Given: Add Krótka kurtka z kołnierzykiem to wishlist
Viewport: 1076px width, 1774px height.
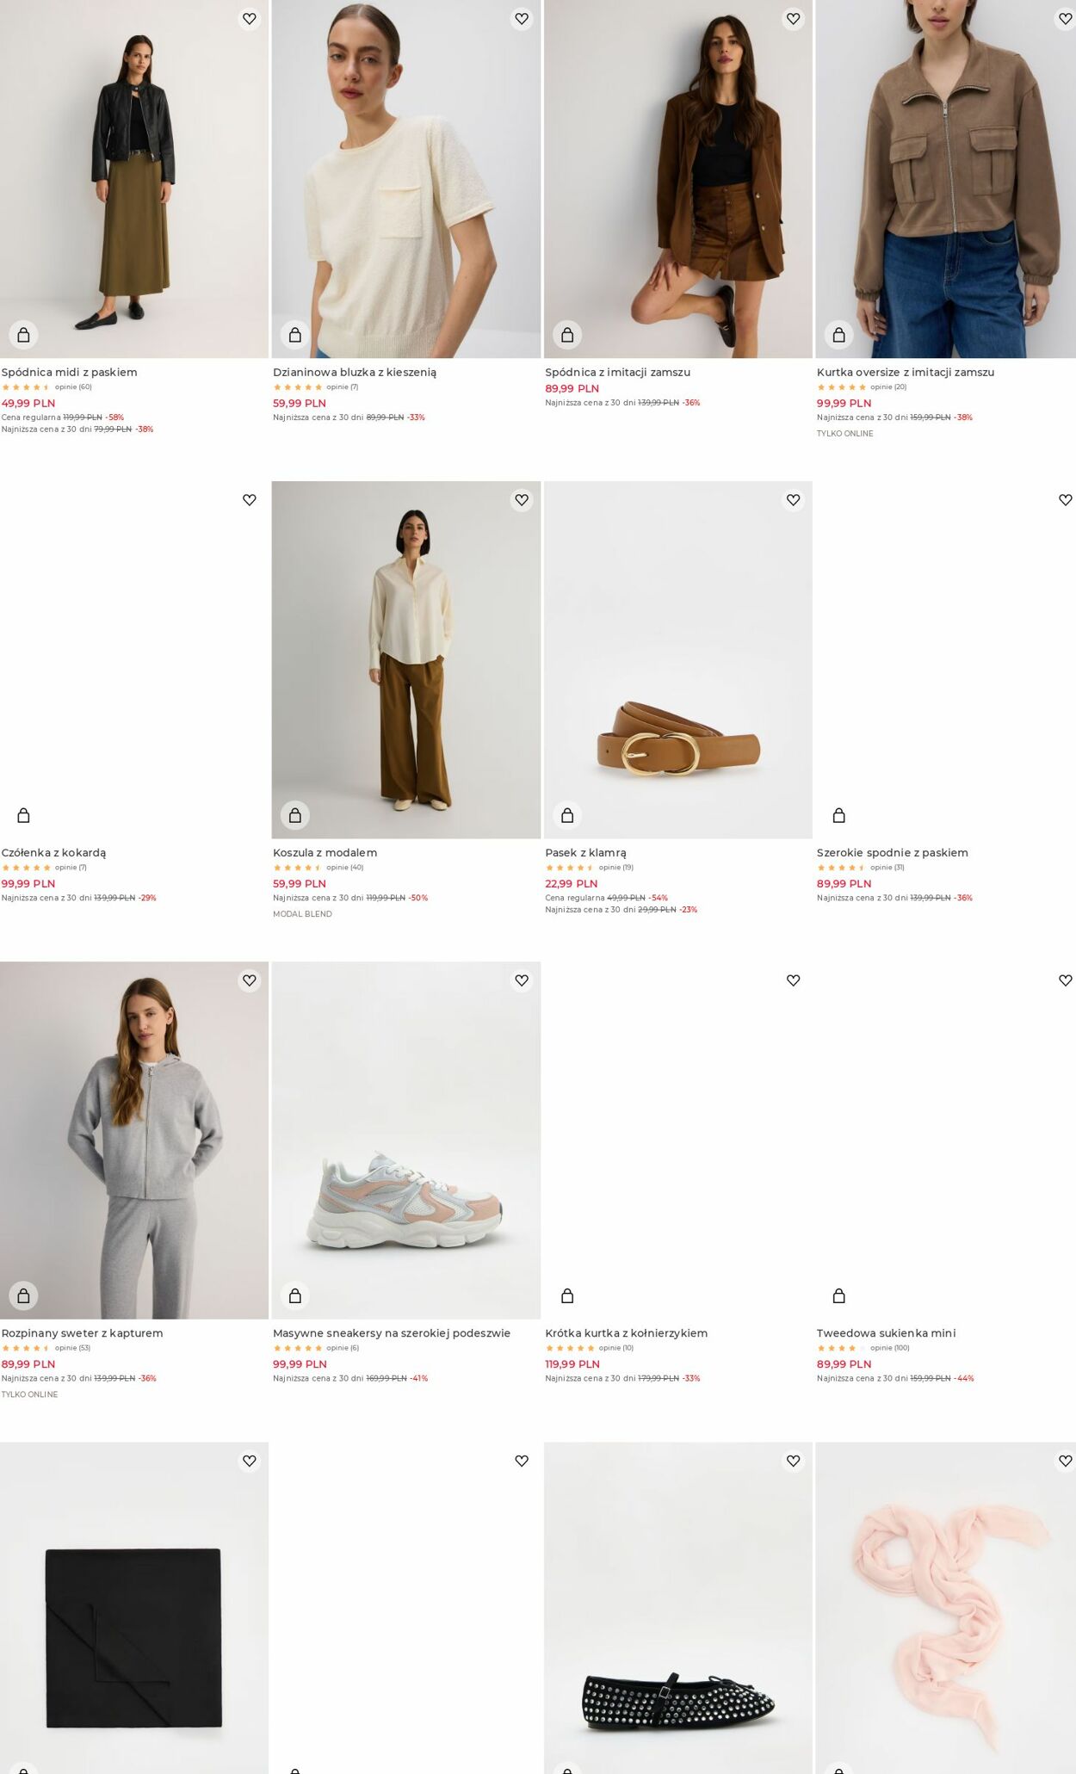Looking at the screenshot, I should click(x=794, y=980).
